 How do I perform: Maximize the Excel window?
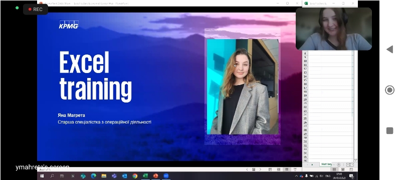tap(343, 3)
